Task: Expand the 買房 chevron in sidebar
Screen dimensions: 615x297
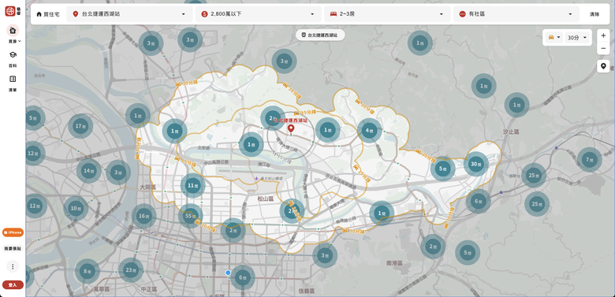Action: pyautogui.click(x=20, y=41)
